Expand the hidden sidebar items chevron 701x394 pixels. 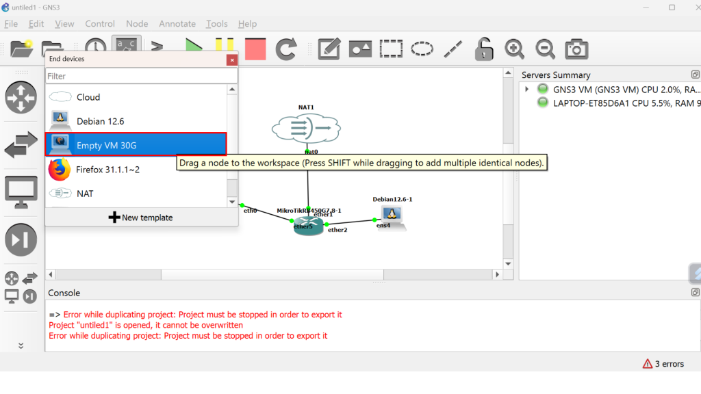pyautogui.click(x=21, y=345)
